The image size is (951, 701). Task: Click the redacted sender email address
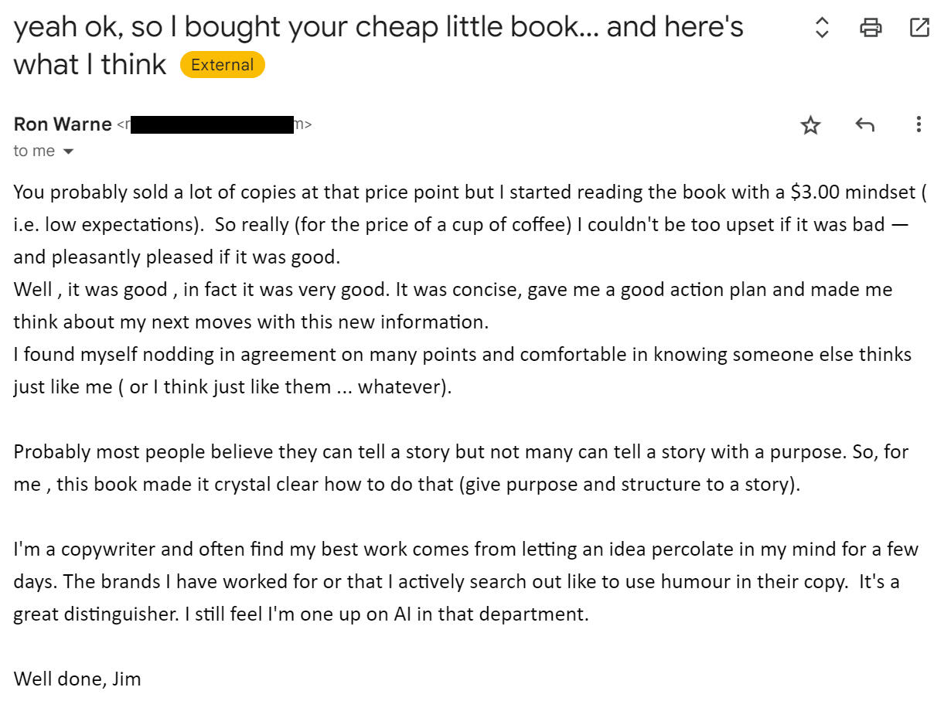point(213,124)
